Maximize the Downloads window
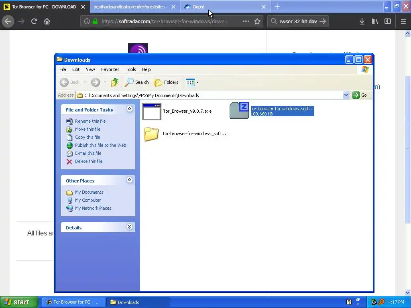Viewport: 411px width, 308px height. point(358,60)
